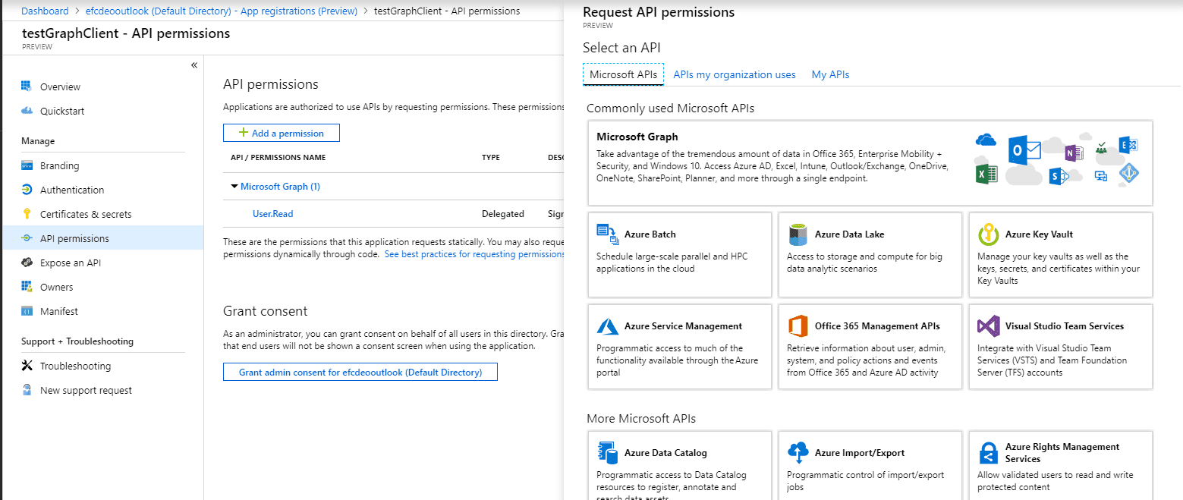
Task: Go to Dashboard breadcrumb link
Action: click(x=45, y=11)
